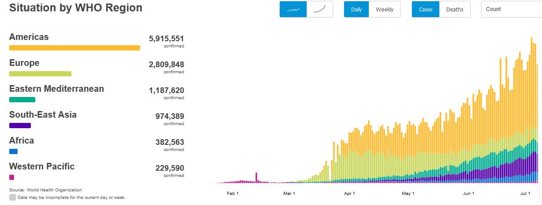Click the Eastern Mediterranean region label
The image size is (542, 205).
(56, 89)
